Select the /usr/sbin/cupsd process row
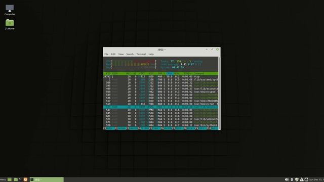The height and width of the screenshot is (182, 324). 160,92
